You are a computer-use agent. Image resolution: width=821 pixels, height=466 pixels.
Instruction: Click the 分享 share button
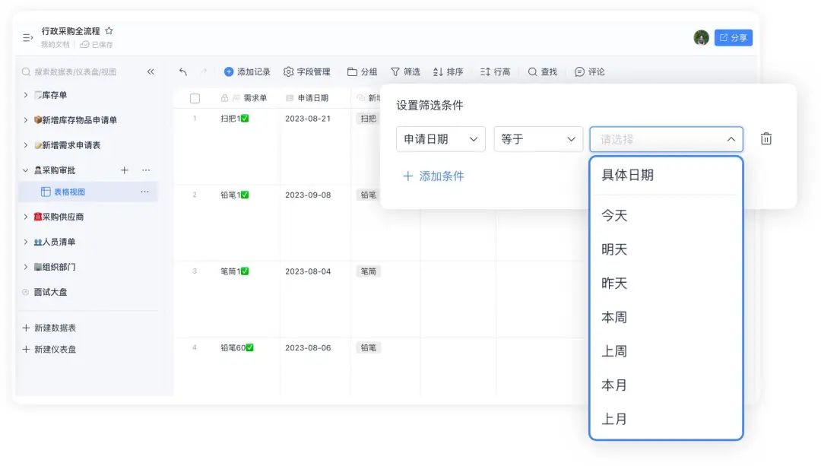[x=733, y=37]
